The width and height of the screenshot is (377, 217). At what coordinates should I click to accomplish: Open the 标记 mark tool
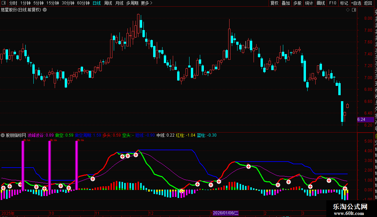click(x=344, y=3)
